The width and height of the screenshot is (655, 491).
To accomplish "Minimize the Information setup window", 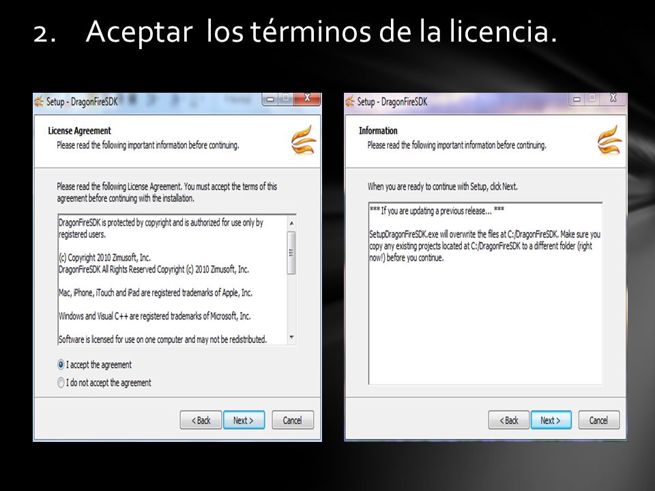I will tap(577, 99).
